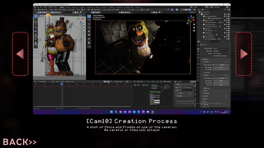This screenshot has width=264, height=148.
Task: Open Photoshop from the Windows taskbar
Action: pos(139,112)
